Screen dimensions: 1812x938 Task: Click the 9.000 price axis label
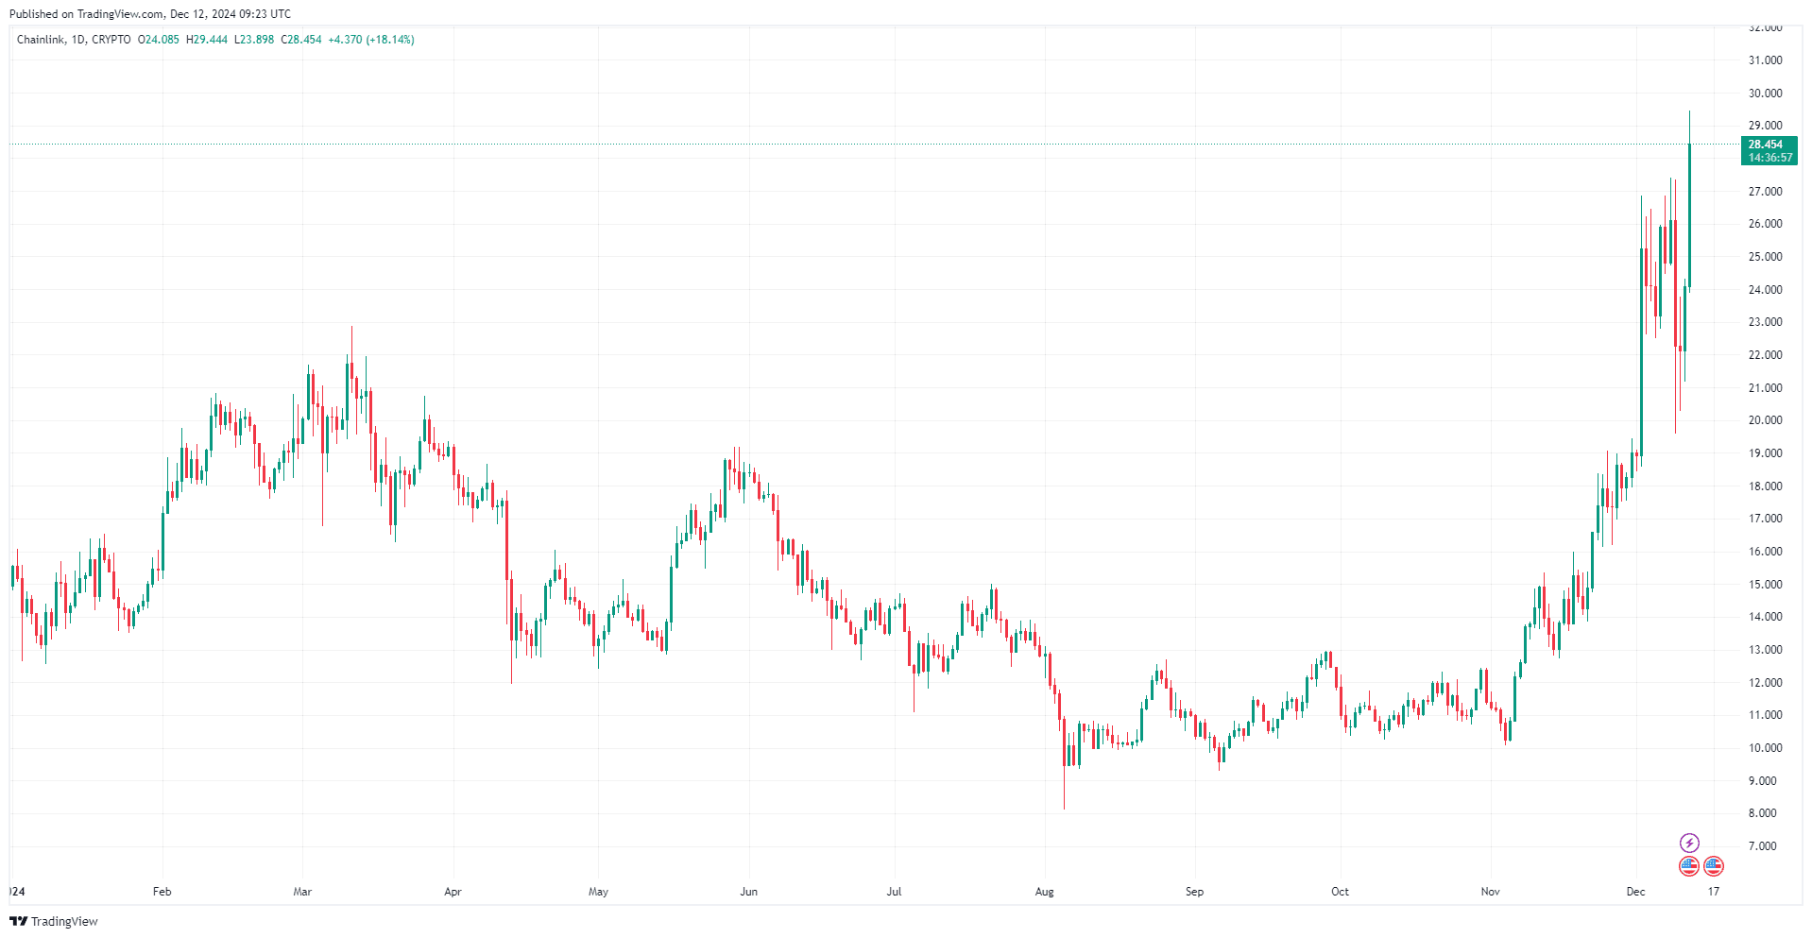click(1762, 781)
